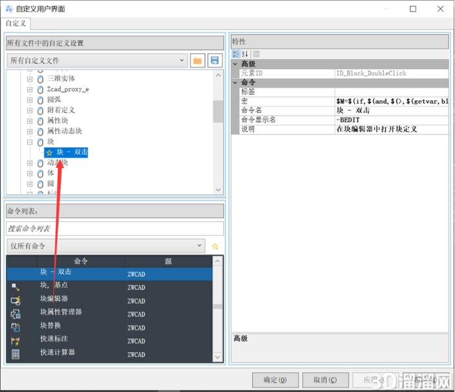Collapse the 高级 properties section

[235, 64]
